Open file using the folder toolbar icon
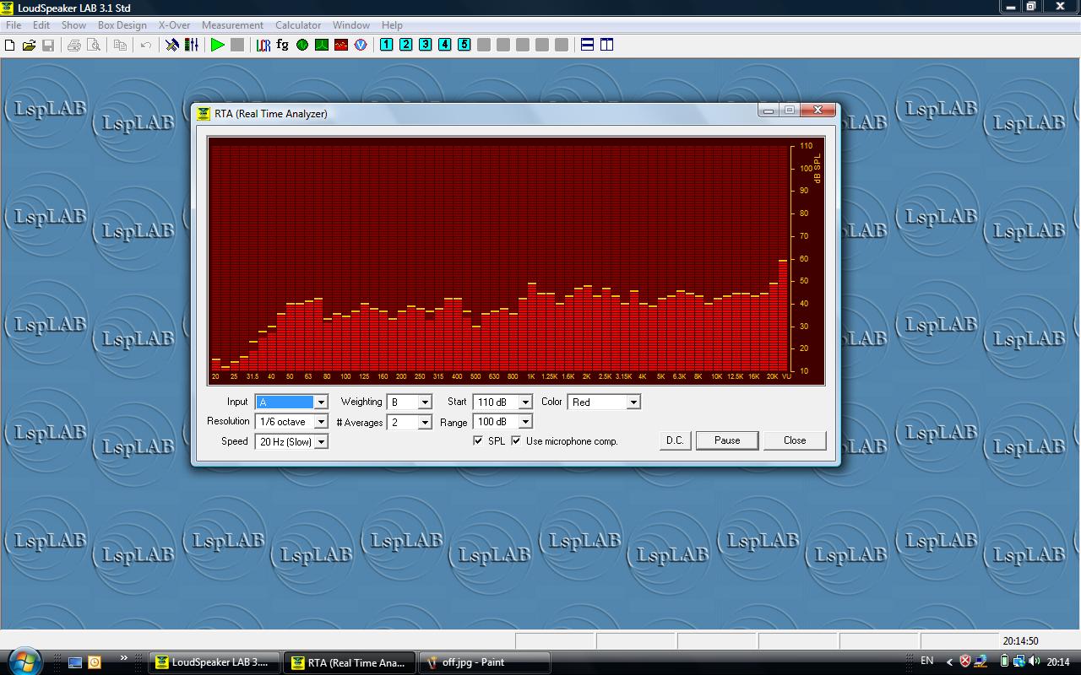Viewport: 1081px width, 675px height. pos(29,45)
